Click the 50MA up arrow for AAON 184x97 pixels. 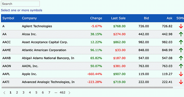pos(181,66)
